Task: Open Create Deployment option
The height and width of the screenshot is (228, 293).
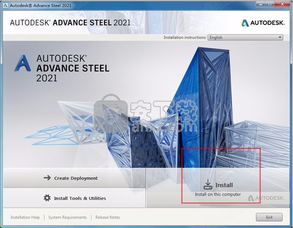Action: pos(75,178)
